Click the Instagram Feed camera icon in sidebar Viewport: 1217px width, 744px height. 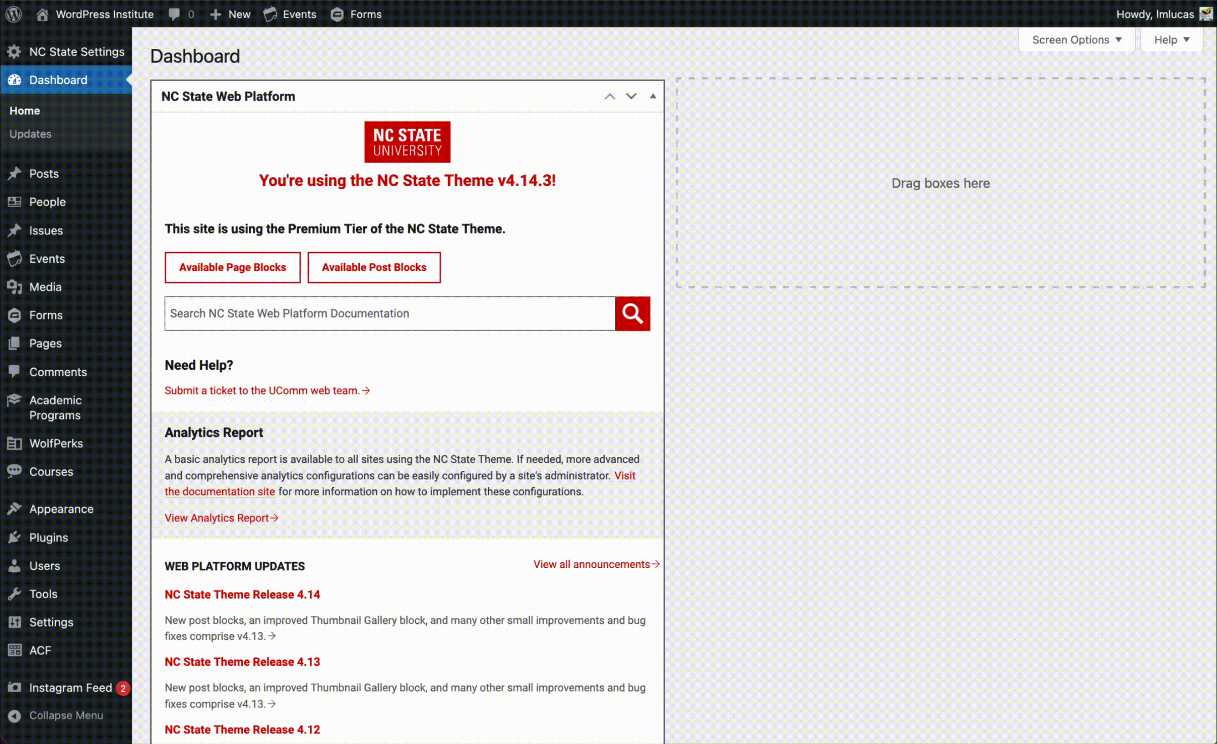click(14, 687)
